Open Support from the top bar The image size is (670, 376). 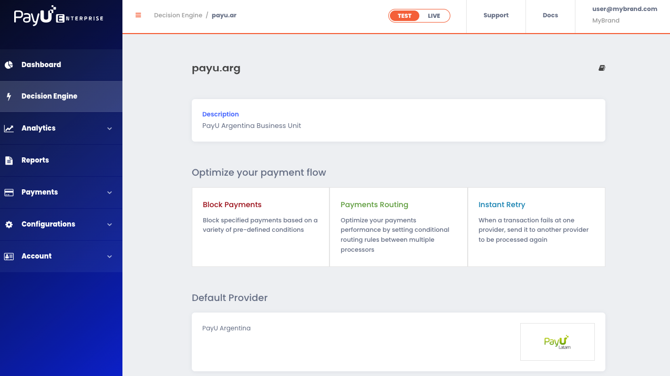point(496,15)
